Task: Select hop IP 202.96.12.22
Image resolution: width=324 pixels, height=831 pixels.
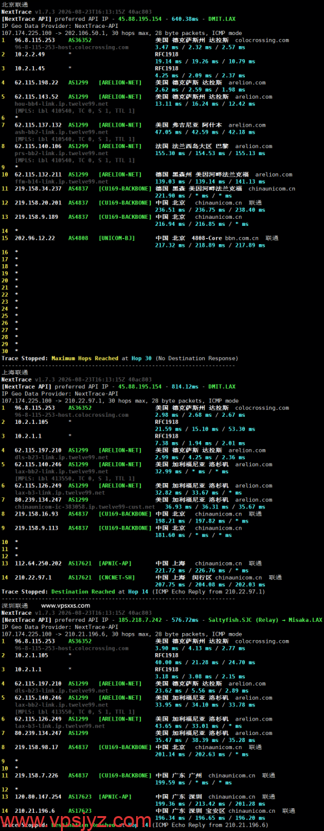Action: click(35, 238)
